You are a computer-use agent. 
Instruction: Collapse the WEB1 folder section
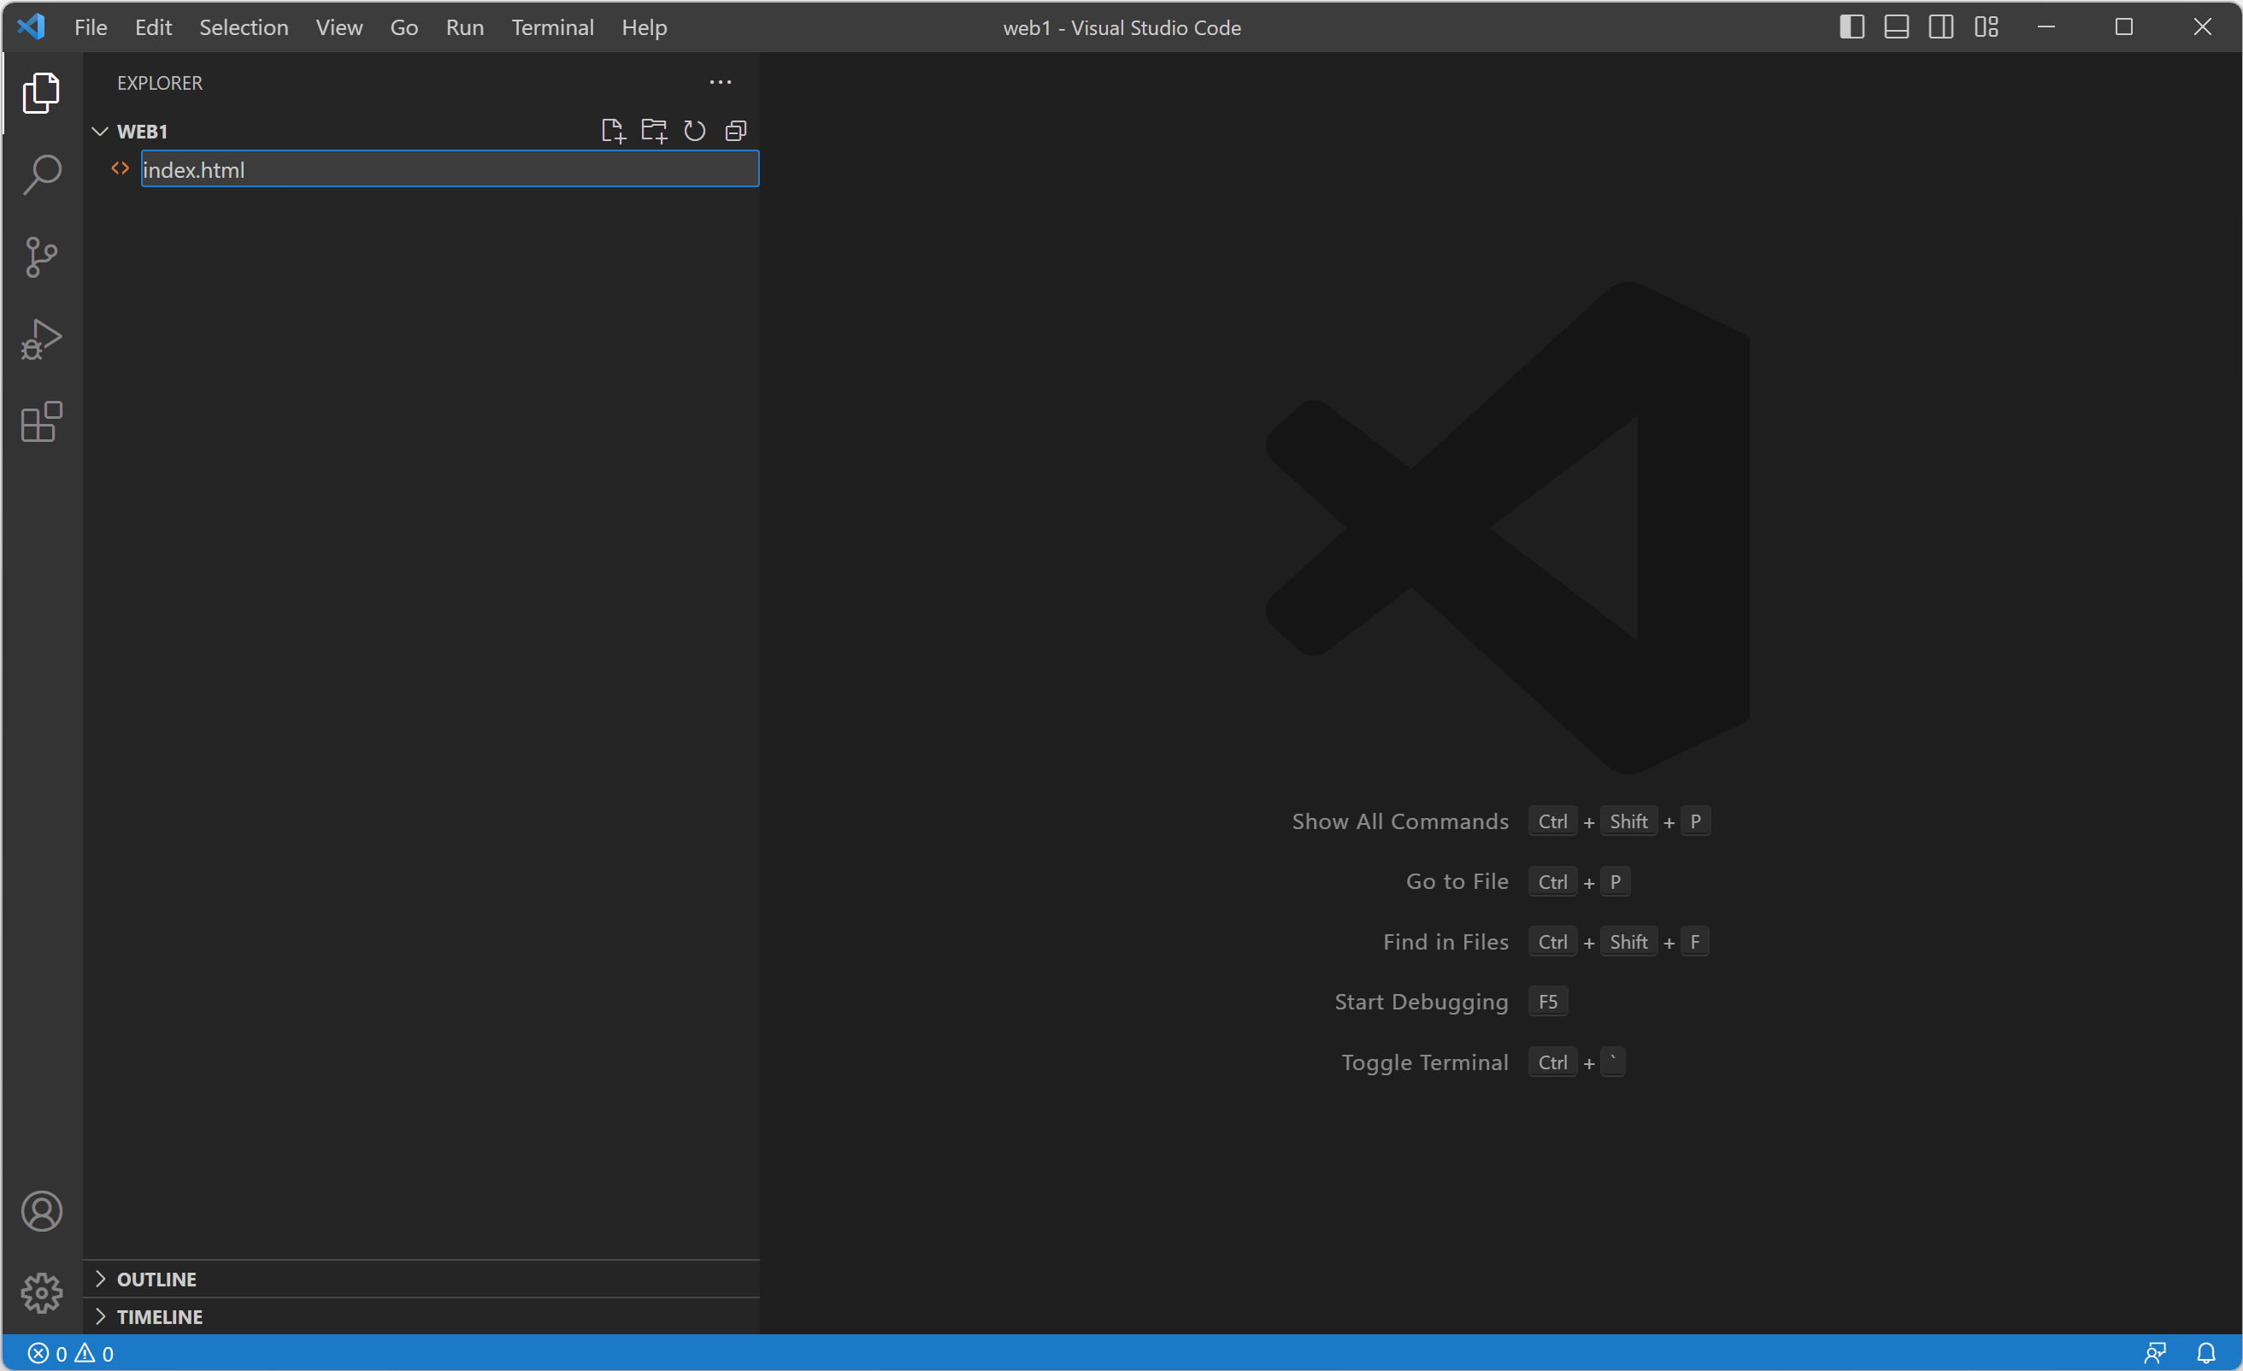pyautogui.click(x=100, y=132)
